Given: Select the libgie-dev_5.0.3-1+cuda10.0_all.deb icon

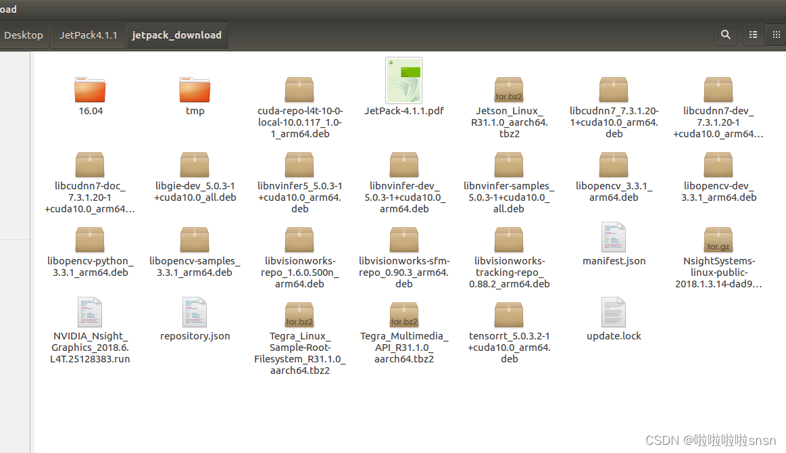Looking at the screenshot, I should (195, 165).
